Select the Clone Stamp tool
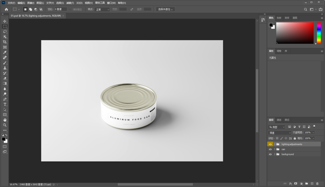Image resolution: width=325 pixels, height=187 pixels. (x=5, y=68)
